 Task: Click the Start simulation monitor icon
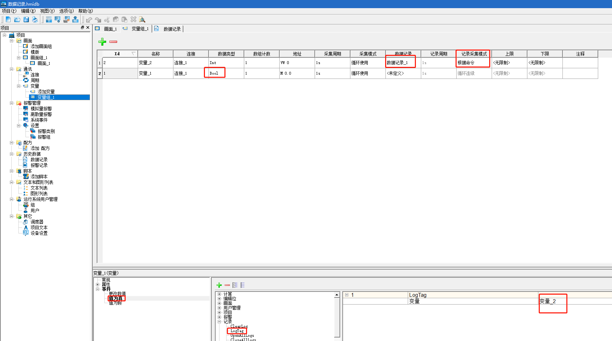coord(57,19)
